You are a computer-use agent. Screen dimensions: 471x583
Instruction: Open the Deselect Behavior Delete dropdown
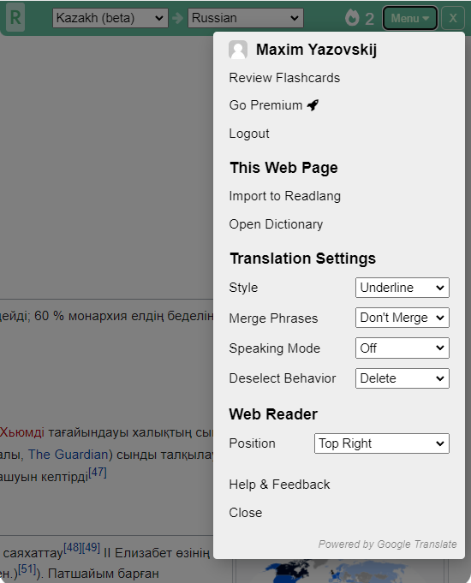tap(402, 378)
